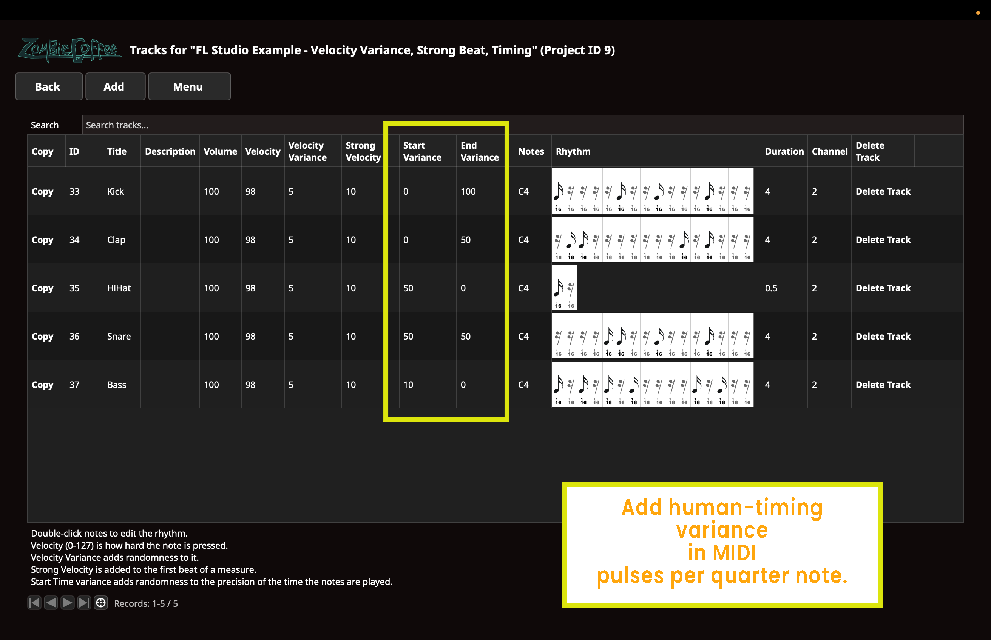This screenshot has height=640, width=991.
Task: Click first sixteenth note in Bass rhythm
Action: click(x=558, y=384)
